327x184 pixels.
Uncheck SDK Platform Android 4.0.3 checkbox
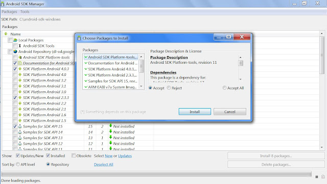tap(15, 69)
